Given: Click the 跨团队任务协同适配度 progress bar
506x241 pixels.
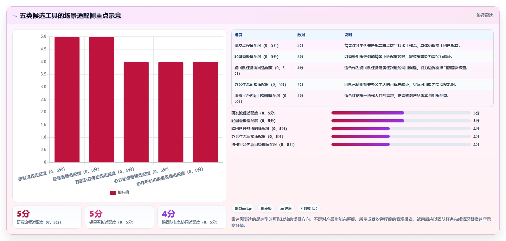Looking at the screenshot, I should [401, 129].
